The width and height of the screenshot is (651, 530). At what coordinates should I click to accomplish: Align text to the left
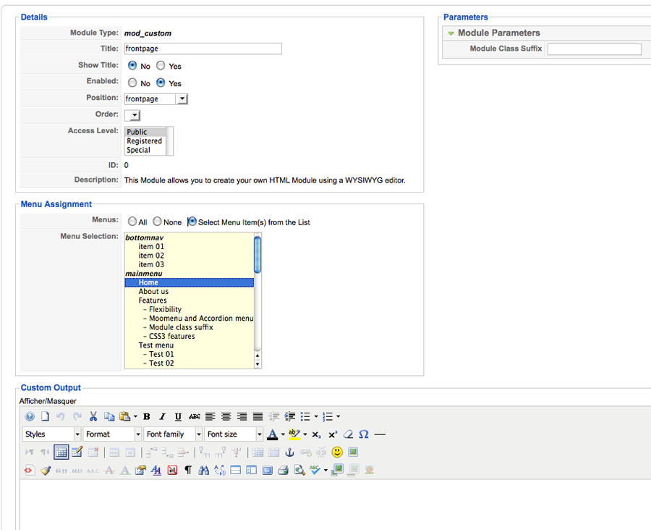(210, 416)
